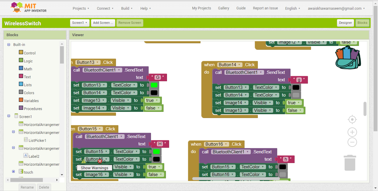
Task: Collapse HorizontalArrangement containing Label2
Action: click(13, 148)
